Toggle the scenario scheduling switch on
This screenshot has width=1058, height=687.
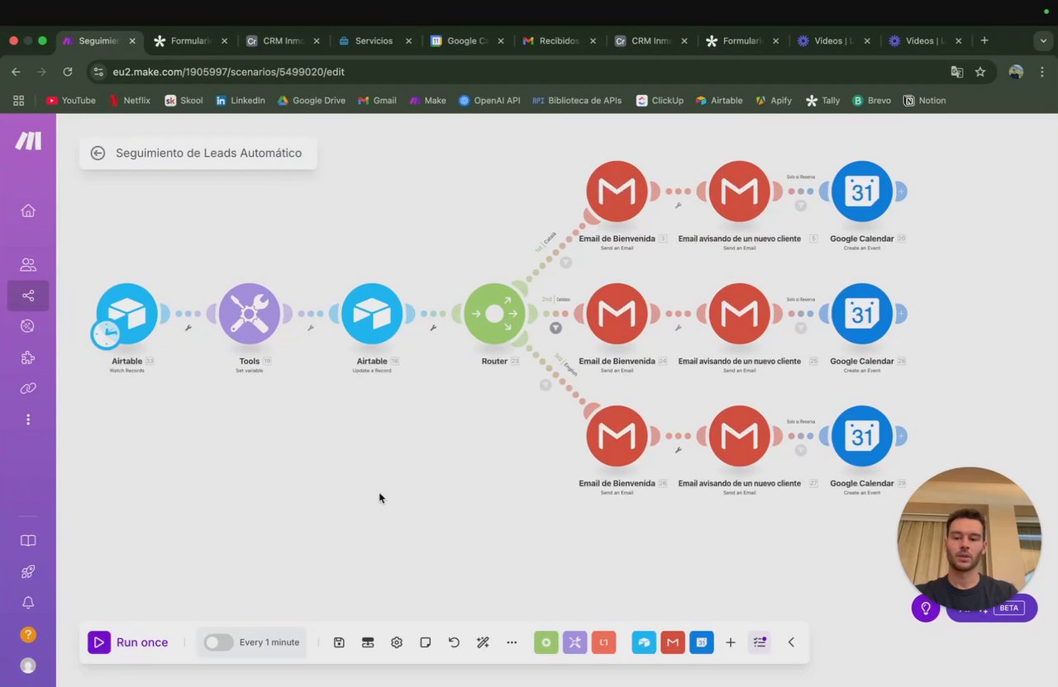point(218,642)
